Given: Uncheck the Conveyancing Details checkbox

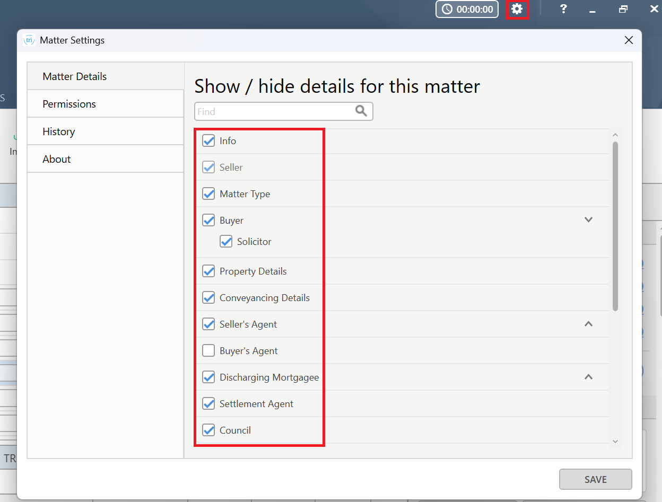Looking at the screenshot, I should (x=209, y=298).
